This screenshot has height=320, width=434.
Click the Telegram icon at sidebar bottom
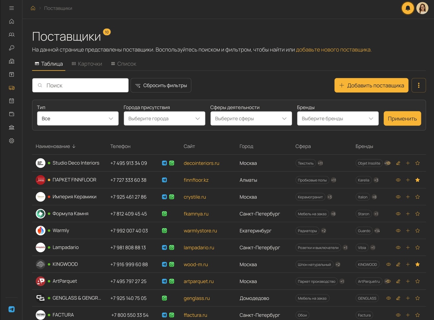pyautogui.click(x=12, y=309)
